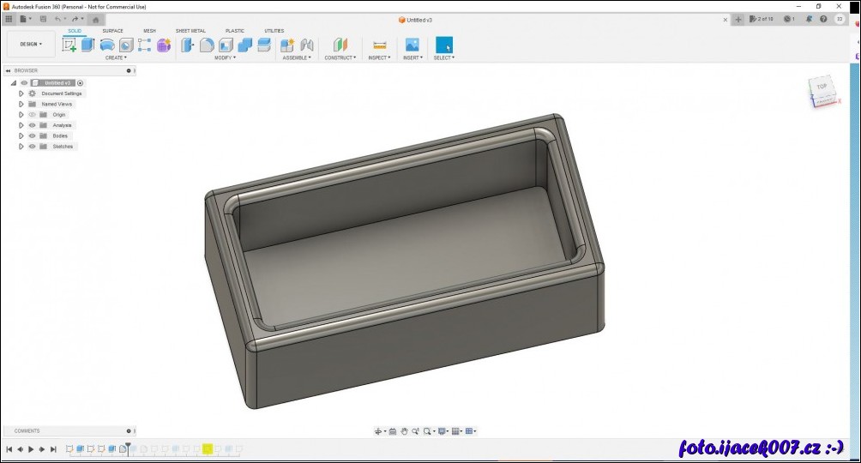This screenshot has height=463, width=861.
Task: Select the Extrude tool in Create
Action: click(x=87, y=45)
